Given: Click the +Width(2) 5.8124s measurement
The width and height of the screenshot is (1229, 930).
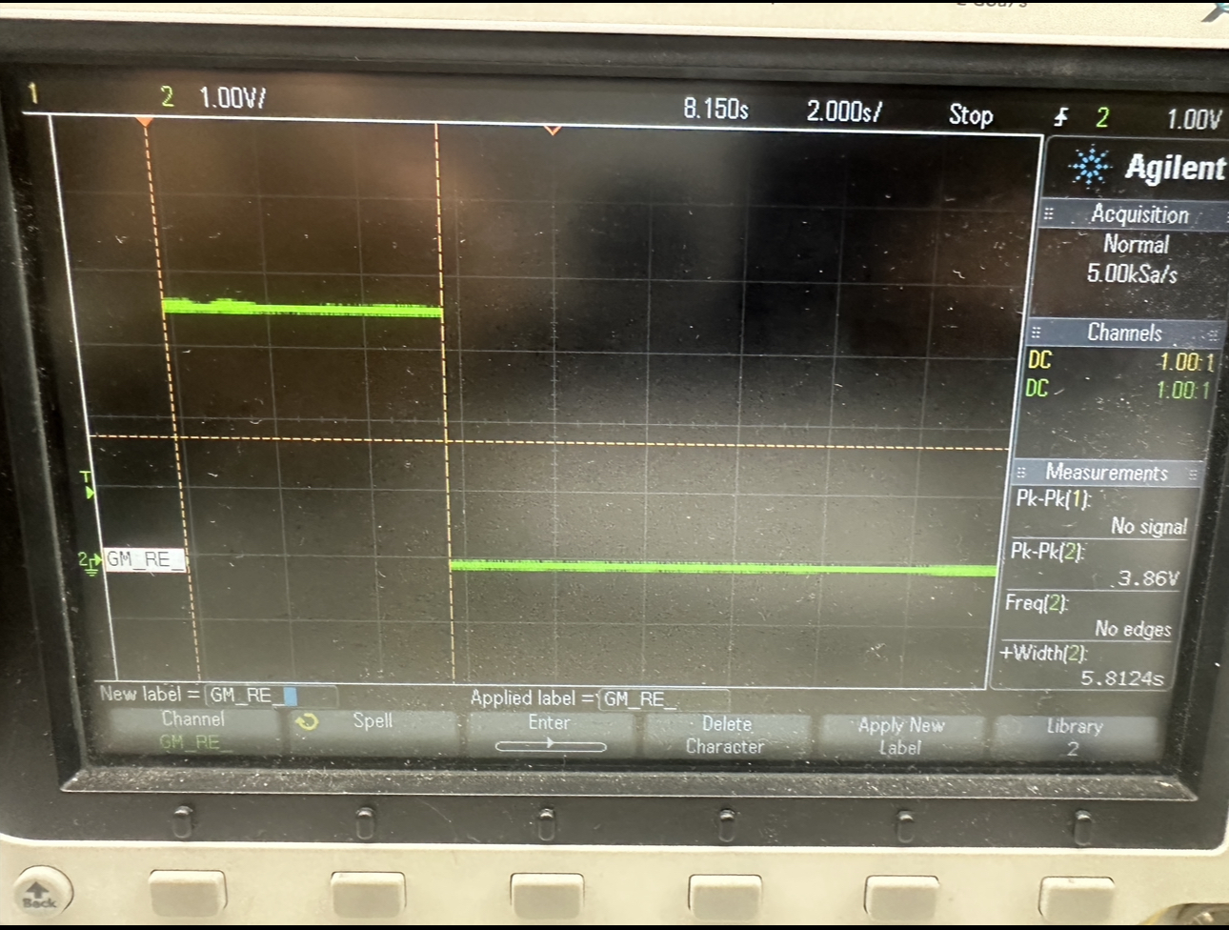Looking at the screenshot, I should pyautogui.click(x=1082, y=665).
